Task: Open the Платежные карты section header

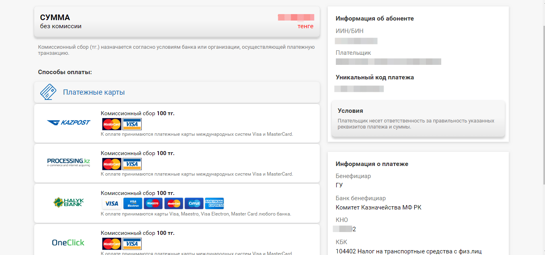Action: (177, 92)
